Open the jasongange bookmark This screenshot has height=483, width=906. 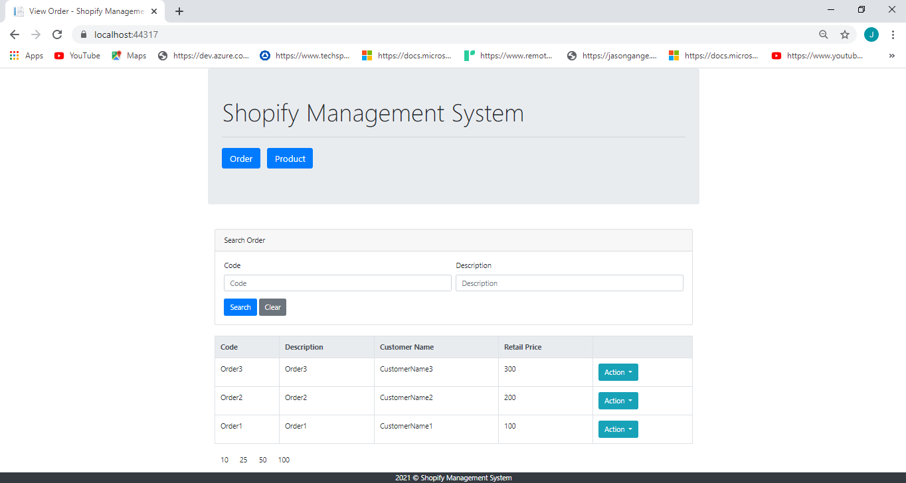(612, 56)
